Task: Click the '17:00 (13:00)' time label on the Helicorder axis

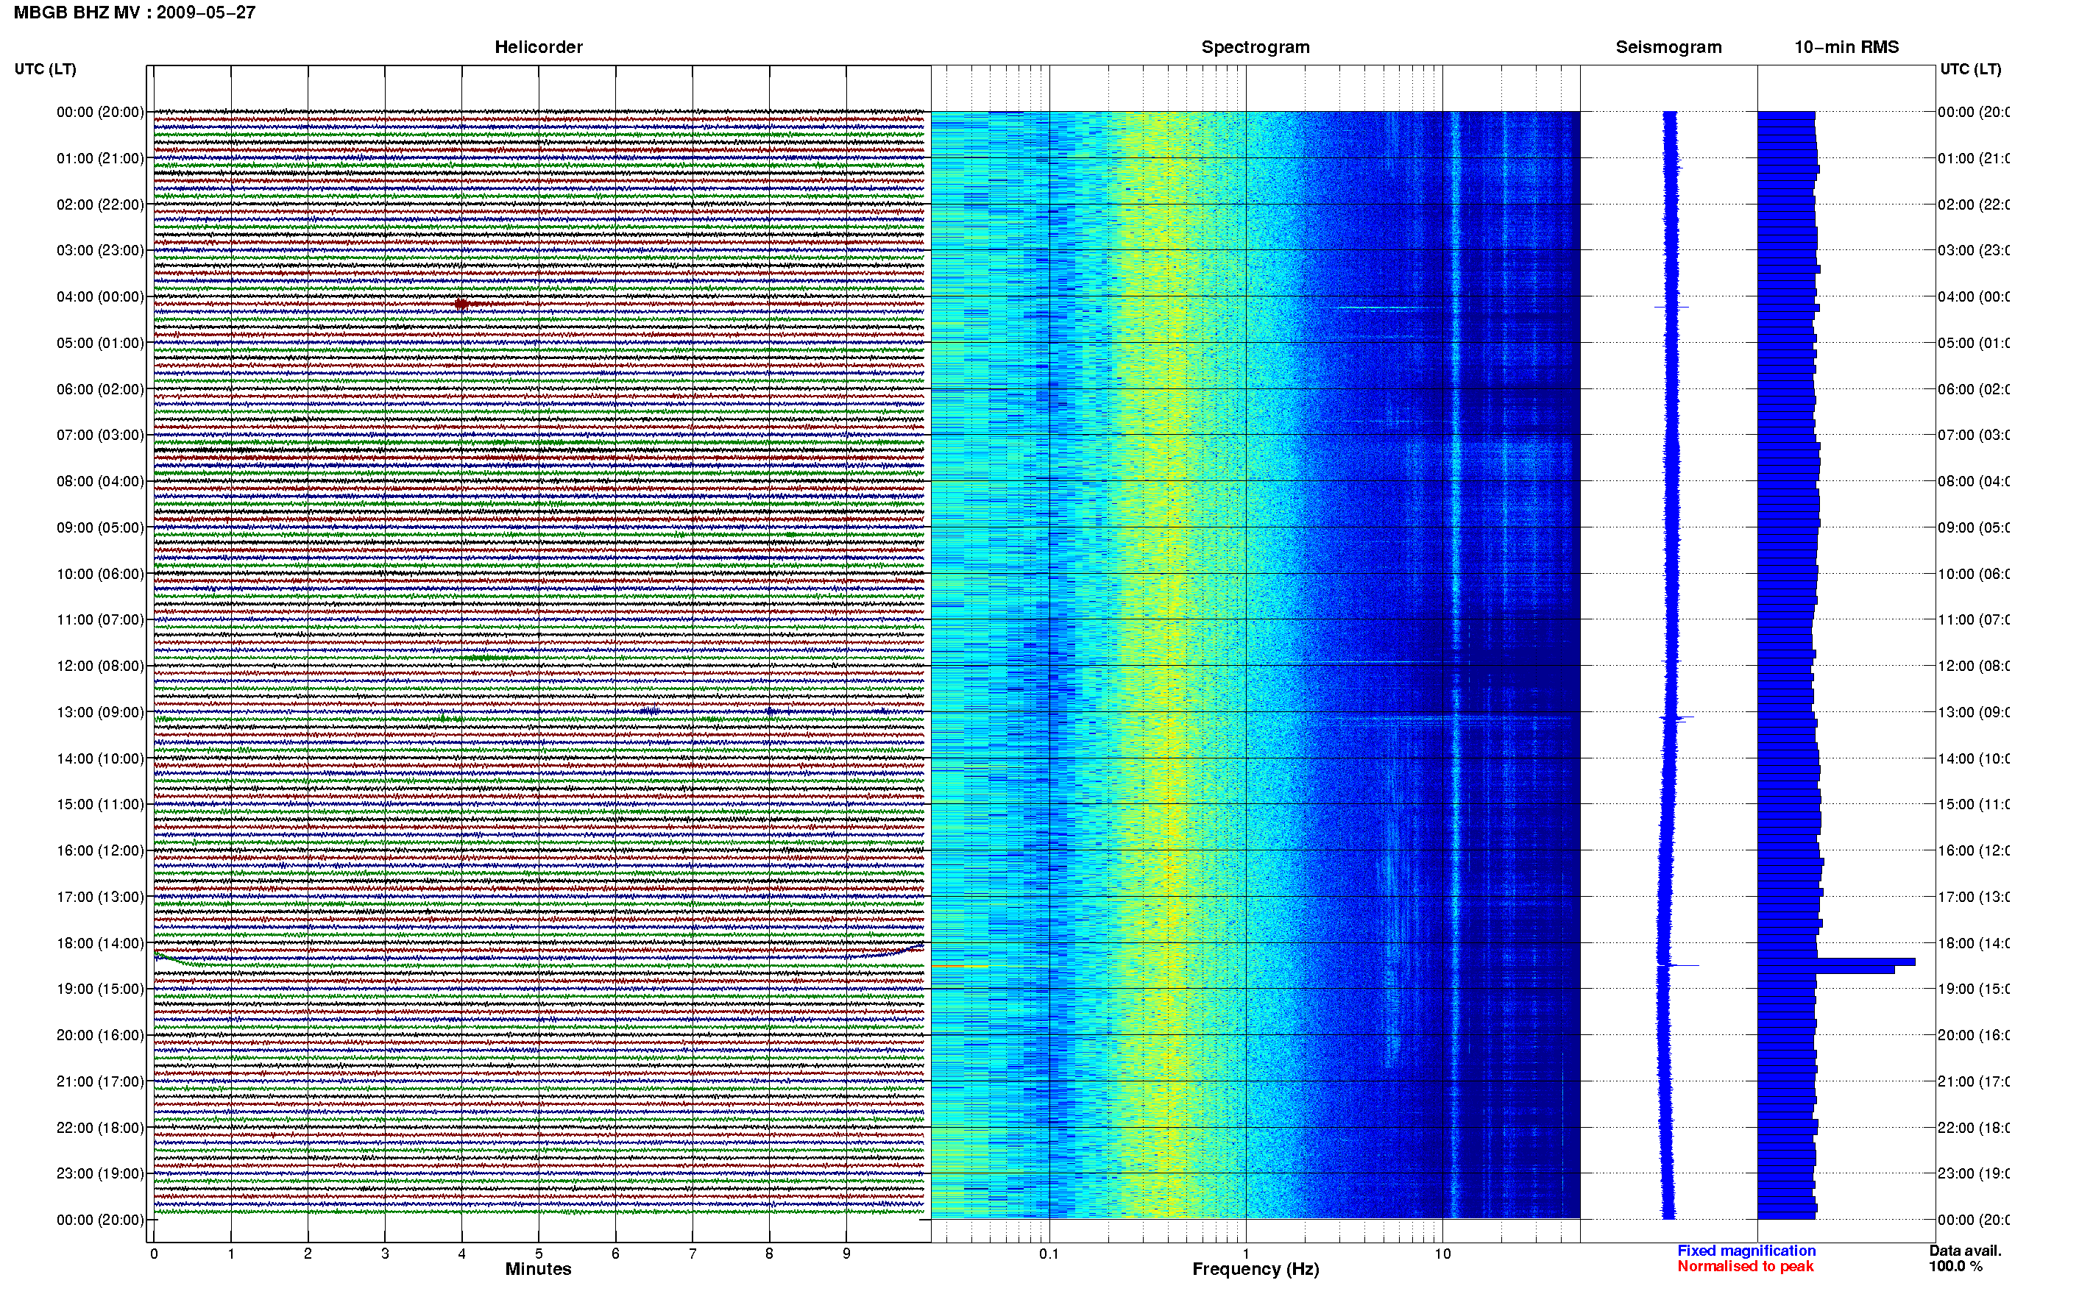Action: click(100, 897)
